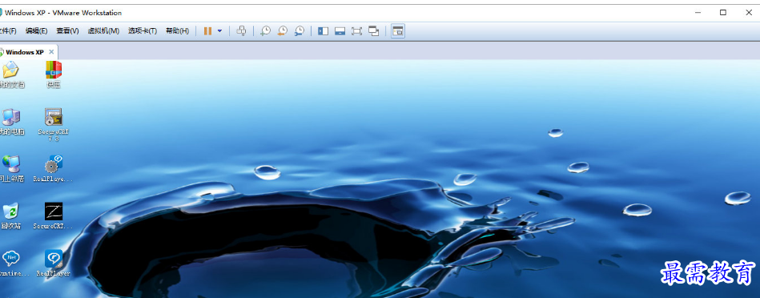Select the 我的文档 desktop icon
Screen dimensions: 760x298
11,74
